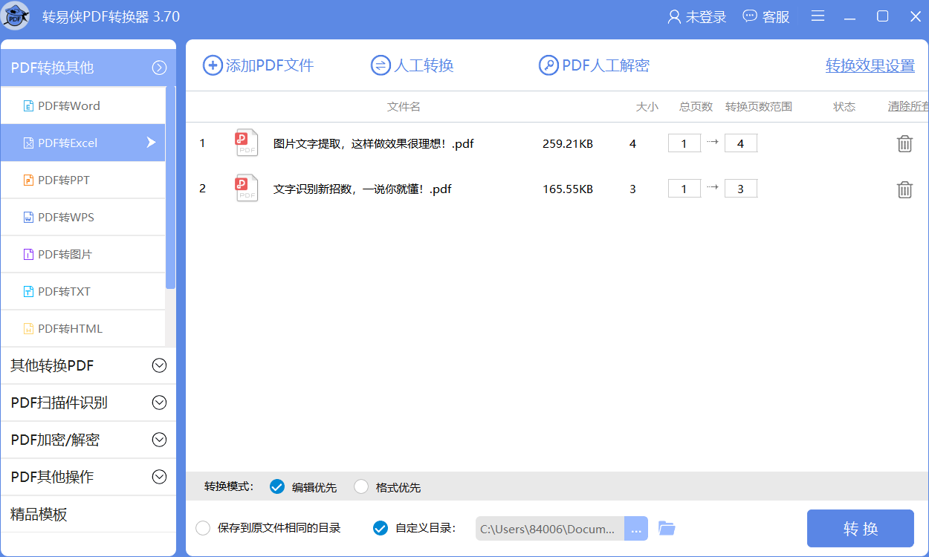Select 格式优先 conversion mode
The height and width of the screenshot is (557, 929).
point(361,487)
